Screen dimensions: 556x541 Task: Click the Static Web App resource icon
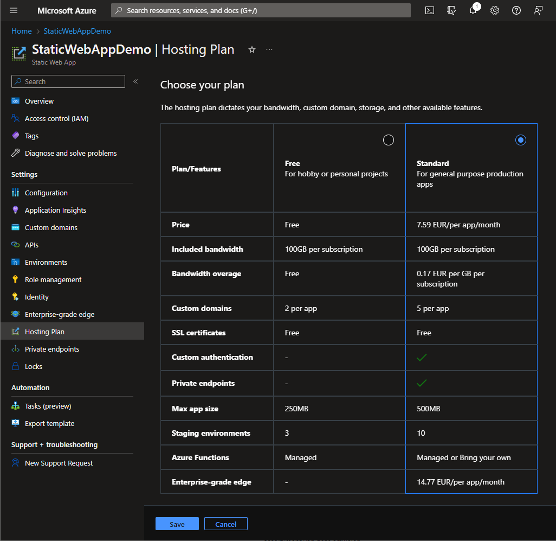[x=19, y=54]
